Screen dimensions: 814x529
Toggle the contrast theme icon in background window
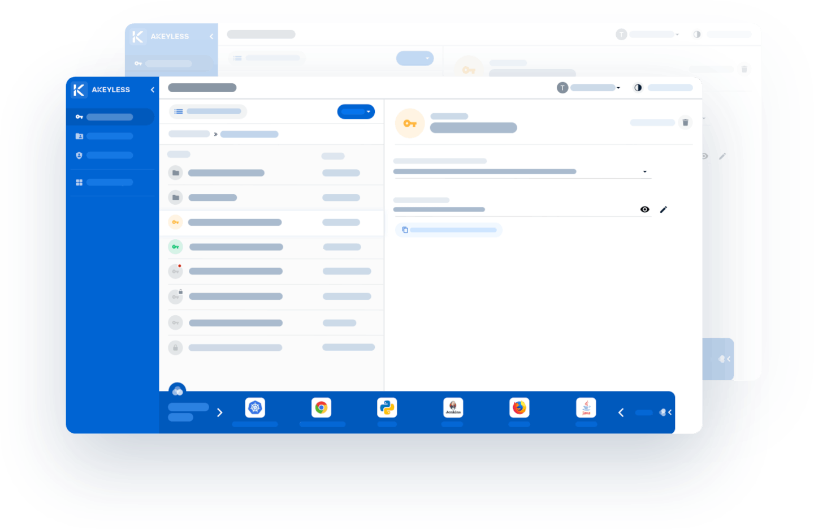(697, 35)
